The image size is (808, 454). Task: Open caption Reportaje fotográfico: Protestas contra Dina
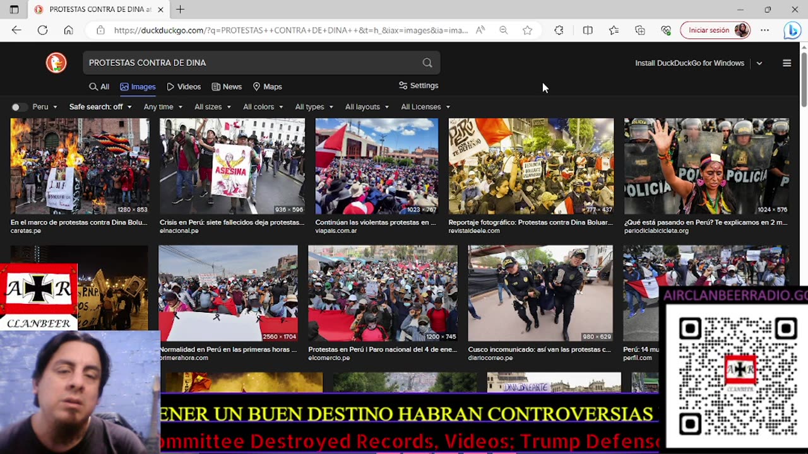point(530,223)
